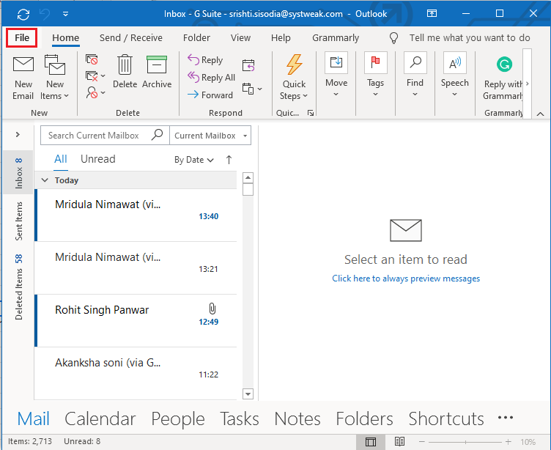Image resolution: width=551 pixels, height=450 pixels.
Task: Collapse the ribbon with the caret icon
Action: click(541, 114)
